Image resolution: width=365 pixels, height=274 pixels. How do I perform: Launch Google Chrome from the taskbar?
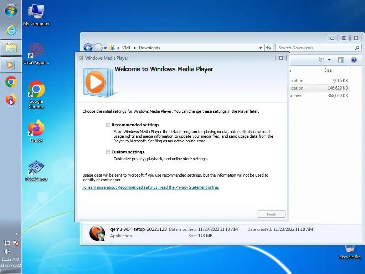[11, 82]
